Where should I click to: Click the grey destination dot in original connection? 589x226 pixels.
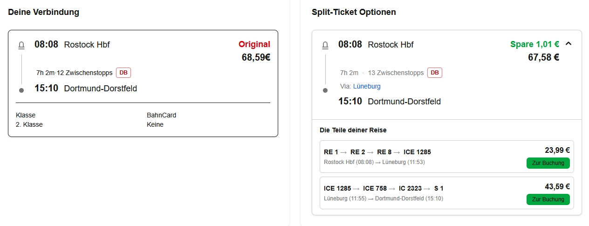pyautogui.click(x=21, y=90)
